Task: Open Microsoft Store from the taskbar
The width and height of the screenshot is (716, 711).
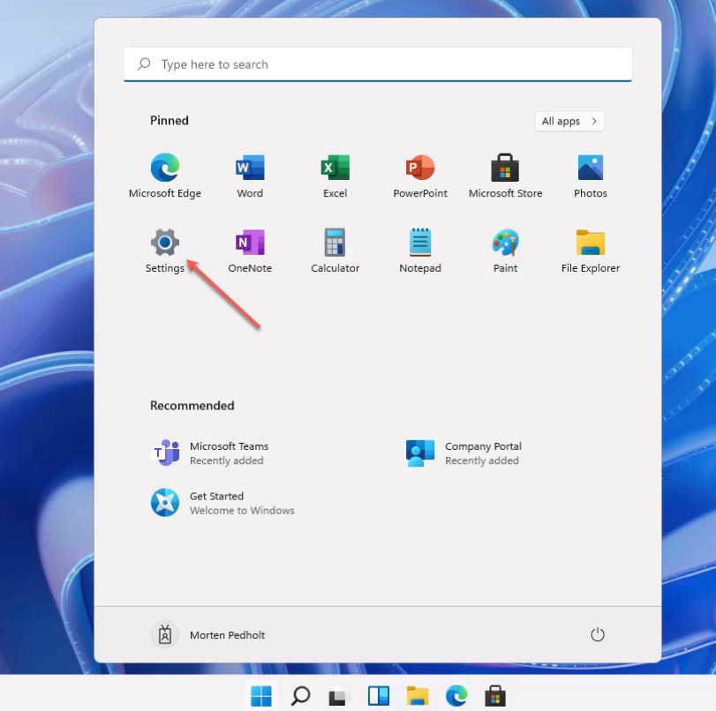Action: click(x=495, y=696)
